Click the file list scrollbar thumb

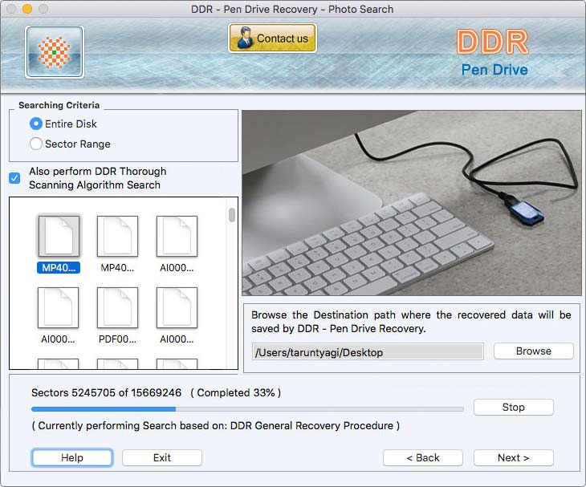coord(232,215)
